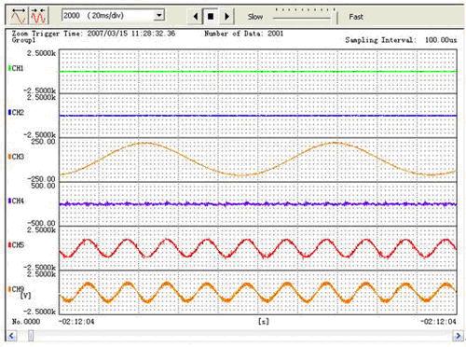466x347 pixels.
Task: Stop waveform playback with square button
Action: coord(211,16)
